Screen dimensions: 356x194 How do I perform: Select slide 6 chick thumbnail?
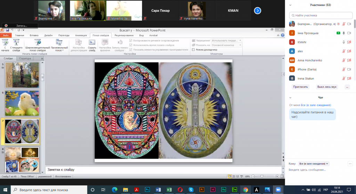point(22,103)
